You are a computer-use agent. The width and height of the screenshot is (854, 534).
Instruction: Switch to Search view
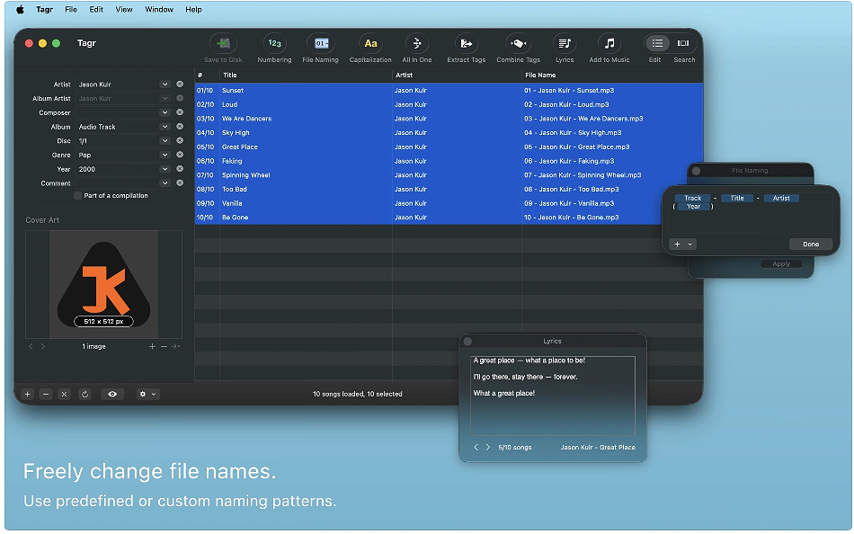[683, 43]
